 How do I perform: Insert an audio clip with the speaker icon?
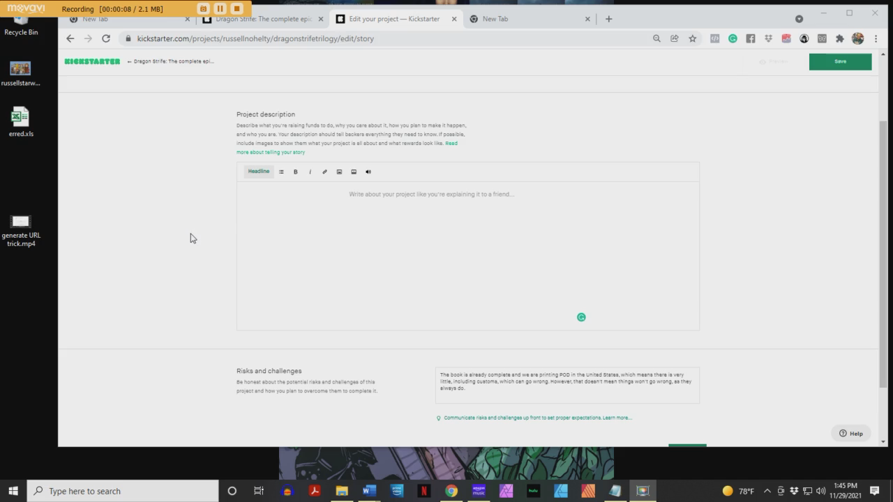coord(368,172)
